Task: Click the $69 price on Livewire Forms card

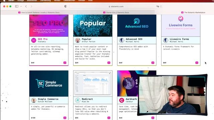Action: [x=165, y=63]
